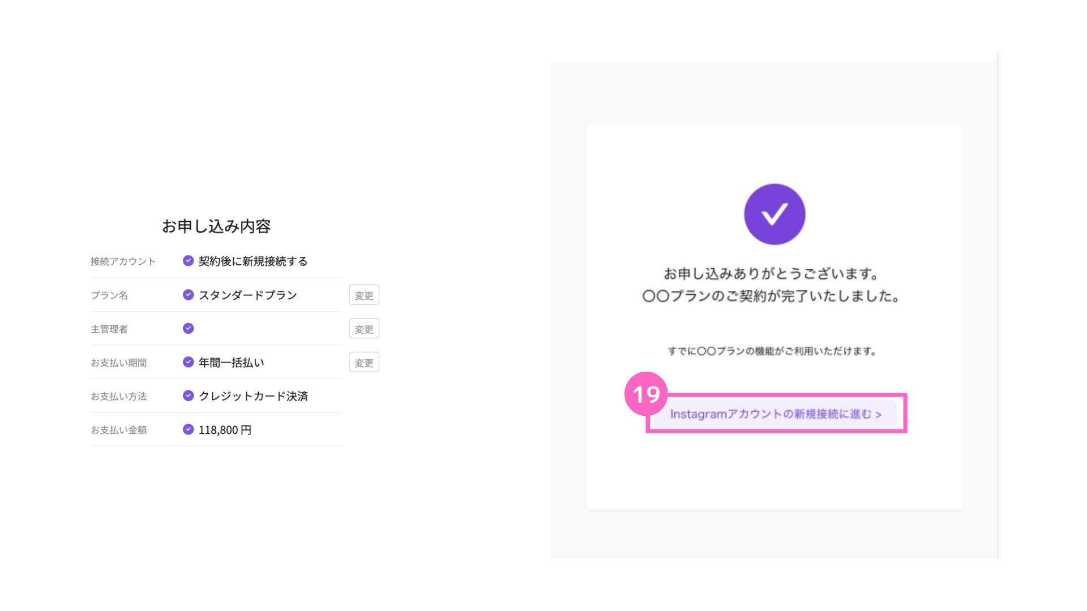This screenshot has width=1087, height=611.
Task: Click the 年間一括払い payment period value
Action: coord(231,363)
